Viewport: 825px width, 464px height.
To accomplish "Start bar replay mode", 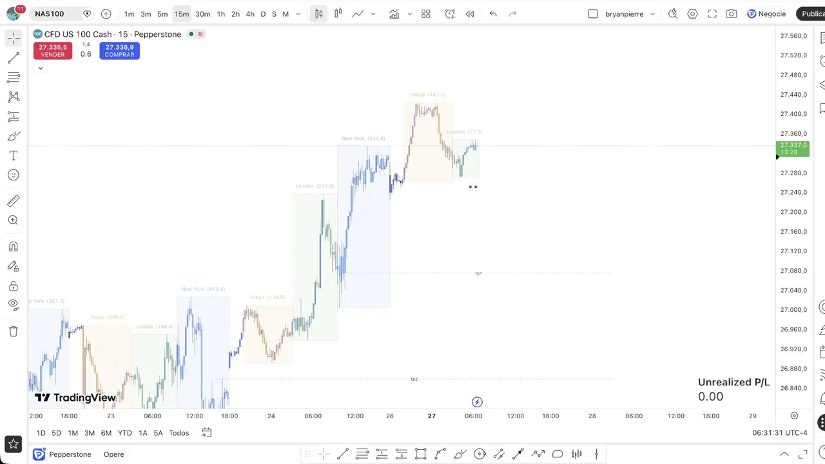I will [470, 14].
